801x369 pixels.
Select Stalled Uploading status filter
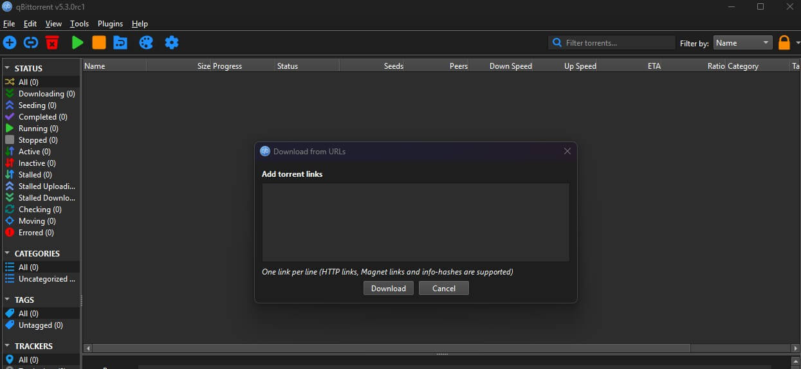click(40, 186)
